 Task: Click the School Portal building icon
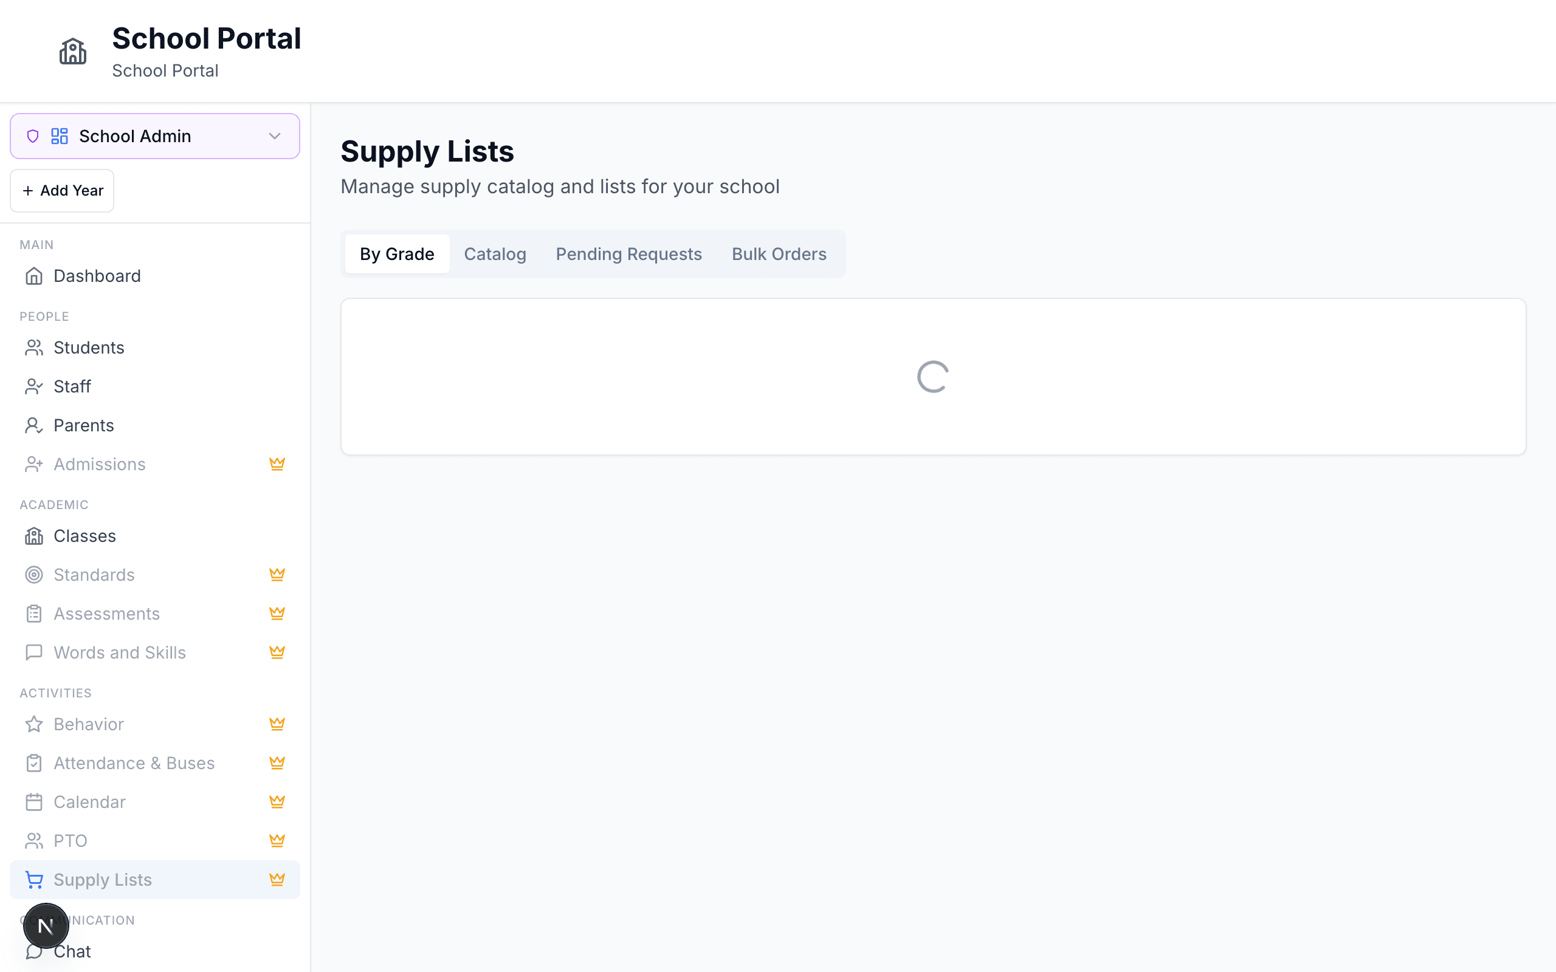coord(73,51)
